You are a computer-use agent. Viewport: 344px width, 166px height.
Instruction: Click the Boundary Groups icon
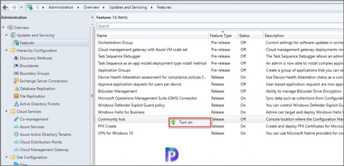(16, 73)
